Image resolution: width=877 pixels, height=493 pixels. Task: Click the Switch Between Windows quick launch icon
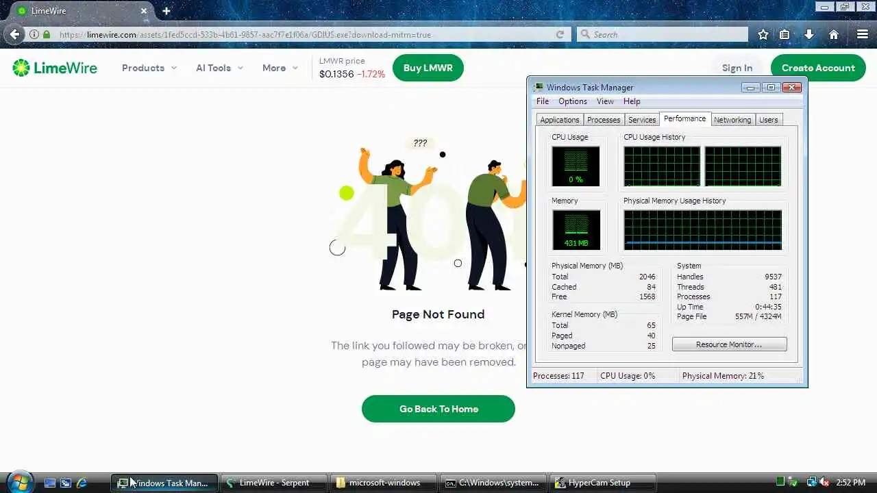66,483
